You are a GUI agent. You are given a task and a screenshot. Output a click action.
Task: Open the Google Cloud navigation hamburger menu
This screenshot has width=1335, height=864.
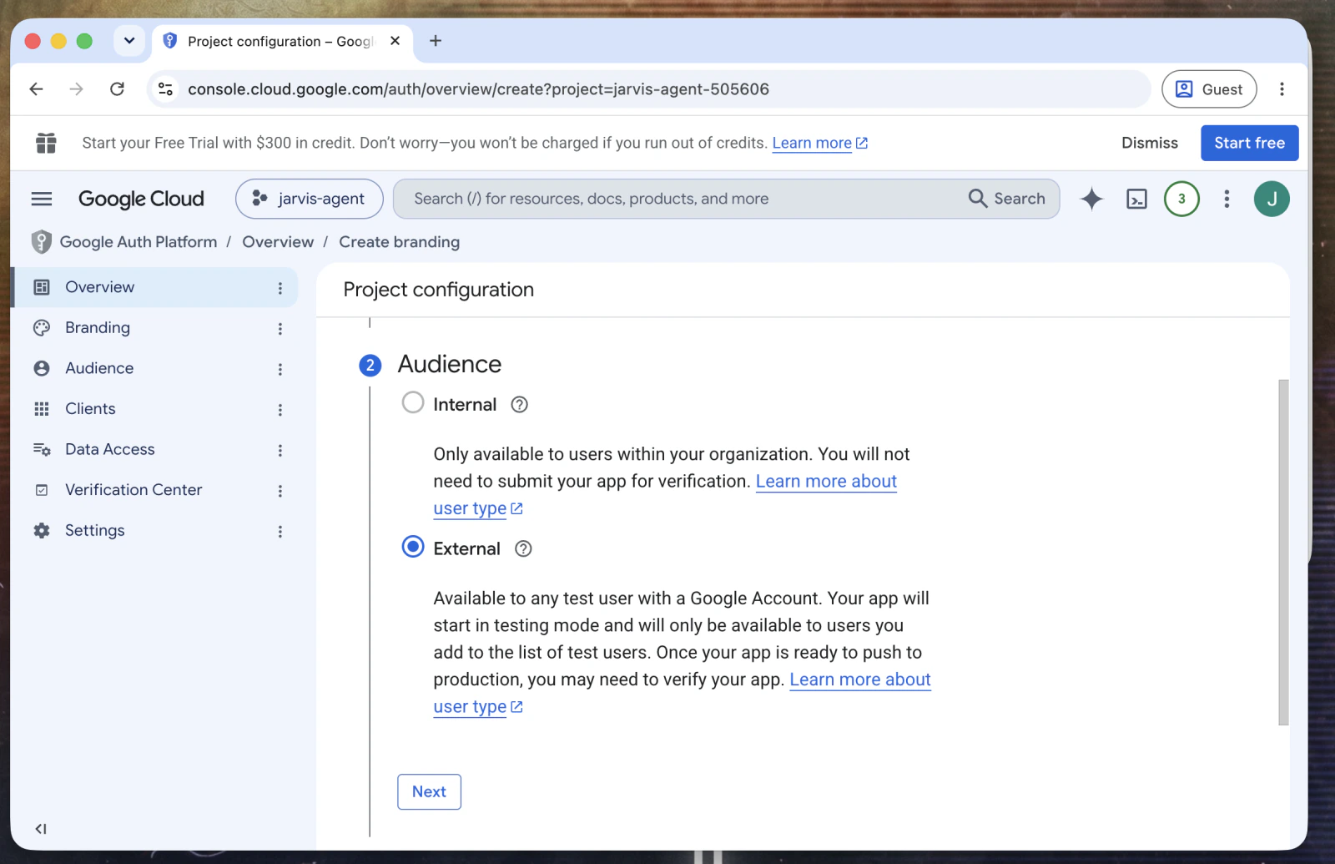tap(42, 199)
